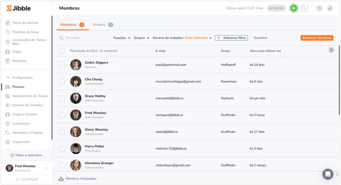
Task: Click the Jibble logo
Action: [x=19, y=8]
